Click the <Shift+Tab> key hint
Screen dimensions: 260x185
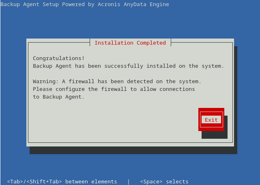[44, 181]
